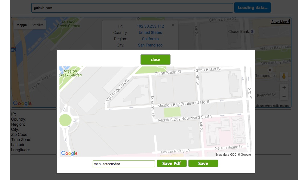The height and width of the screenshot is (180, 308).
Task: Zoom out using the minus icon
Action: (284, 96)
